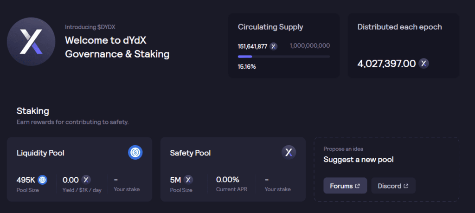This screenshot has width=475, height=213.
Task: Click DYDX token icon beside 4,027,397.00
Action: coord(424,64)
